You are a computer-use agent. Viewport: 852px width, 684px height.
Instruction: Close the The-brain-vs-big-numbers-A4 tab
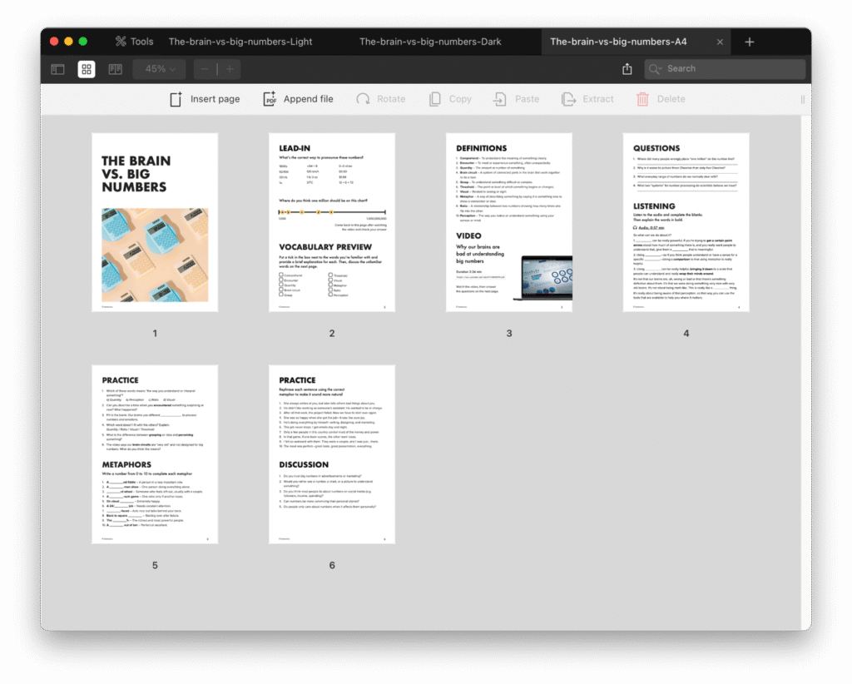(x=720, y=42)
